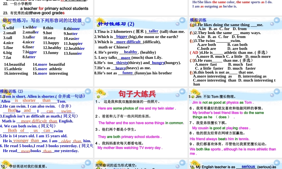Viewport: 282px width, 169px height.
Task: Select the partial slide with 用所给词的适当形式填空
Action: 141,165
